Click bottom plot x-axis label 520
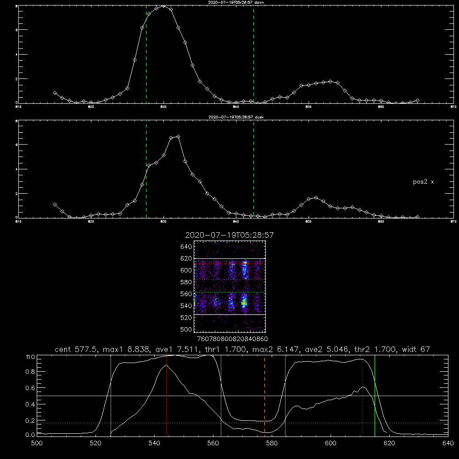 point(95,443)
